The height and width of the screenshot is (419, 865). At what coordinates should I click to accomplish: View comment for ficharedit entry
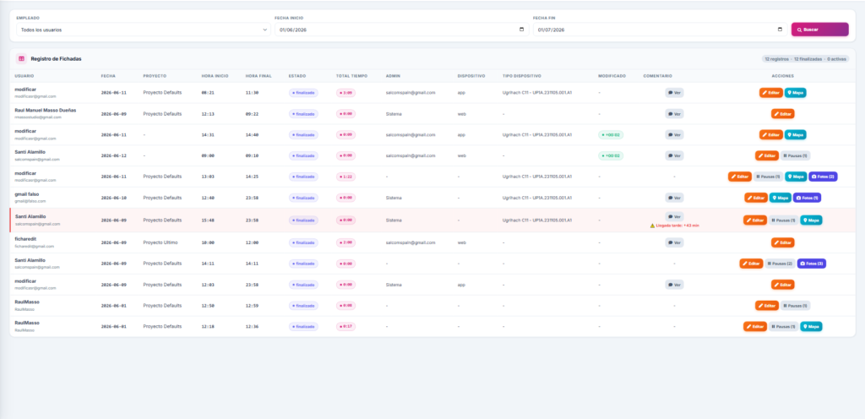(674, 242)
